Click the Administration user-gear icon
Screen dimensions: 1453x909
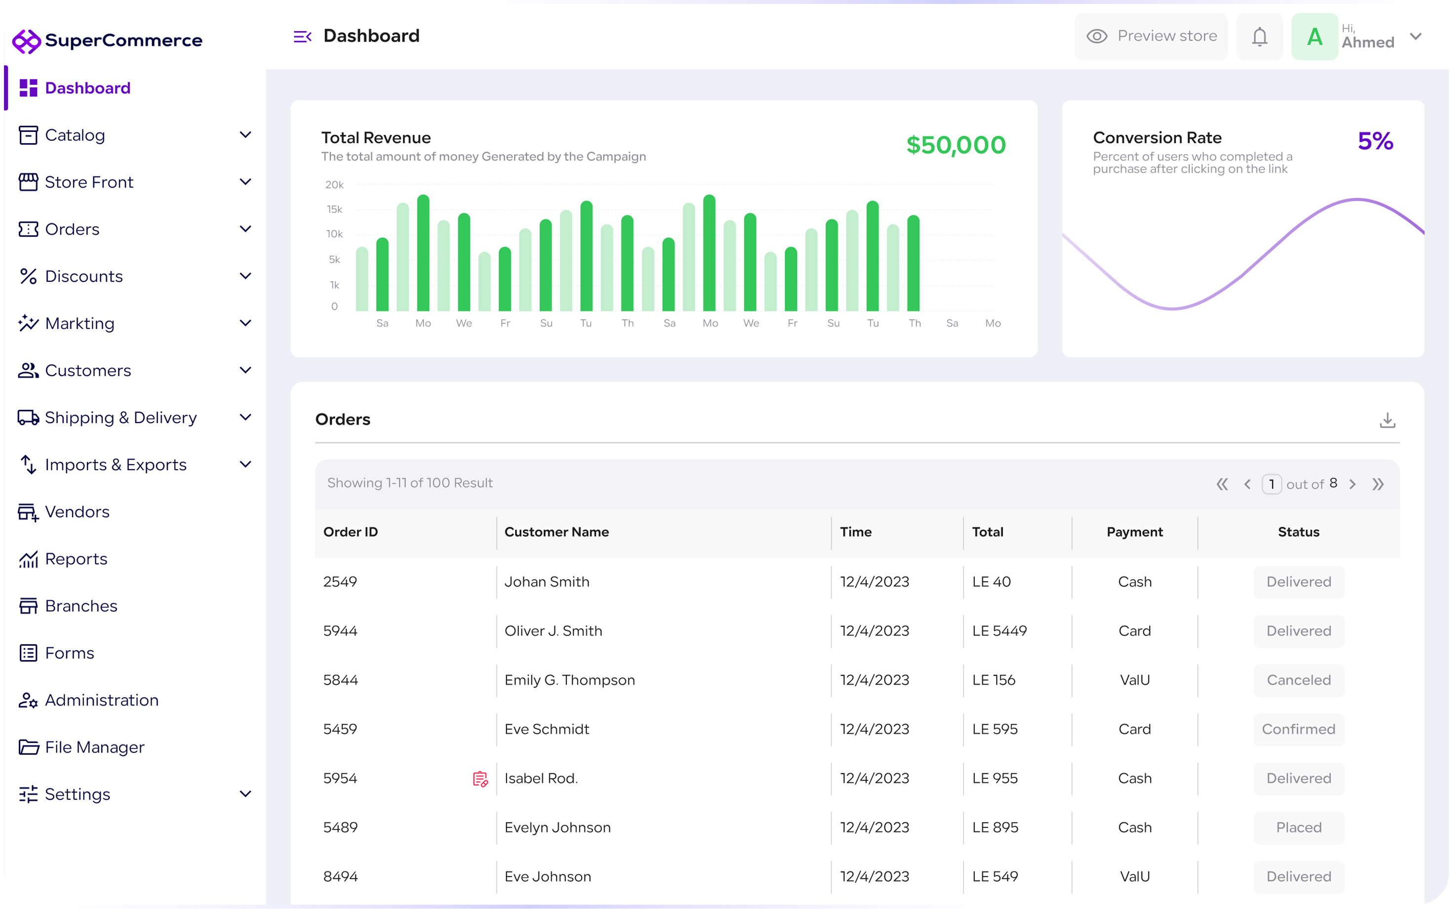pos(28,700)
